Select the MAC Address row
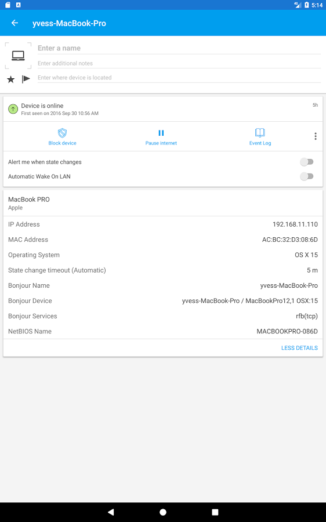Screen dimensions: 326x522 tap(163, 240)
